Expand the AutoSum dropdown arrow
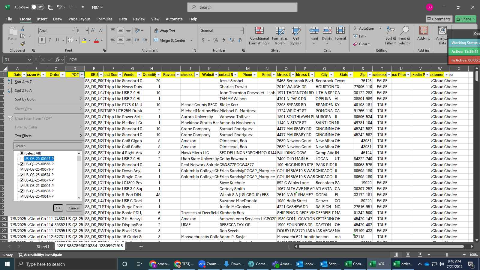Image resolution: width=480 pixels, height=270 pixels. coord(380,28)
